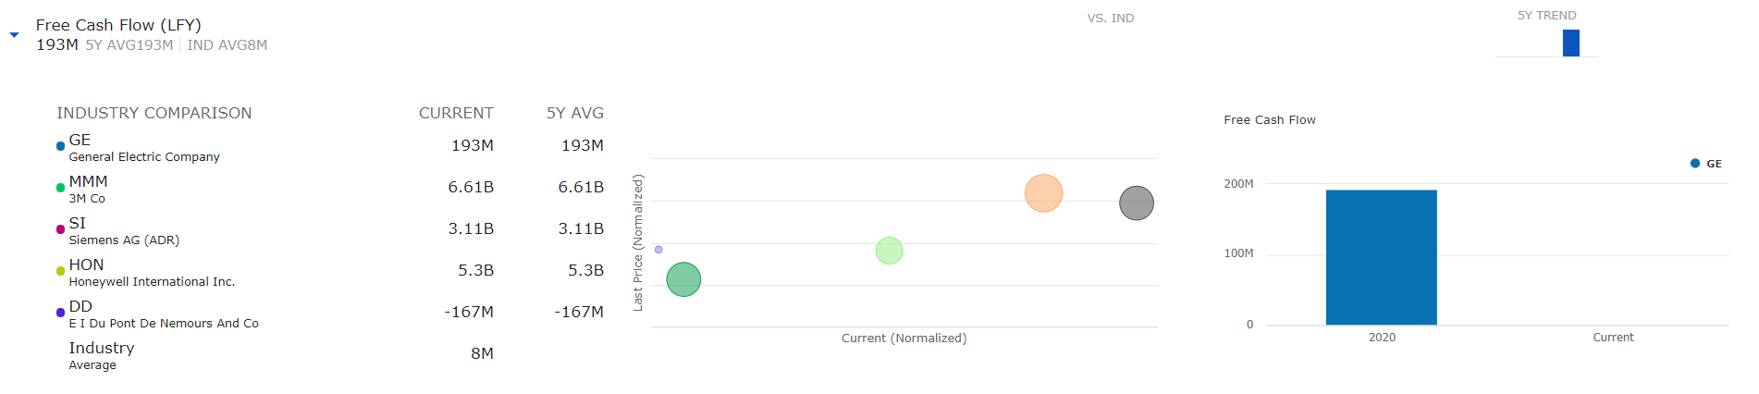Click the 5Y Trend mini bar chart
The image size is (1759, 394).
click(1570, 43)
